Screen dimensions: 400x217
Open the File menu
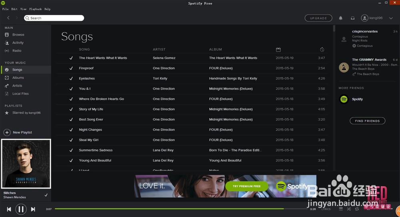tap(5, 9)
